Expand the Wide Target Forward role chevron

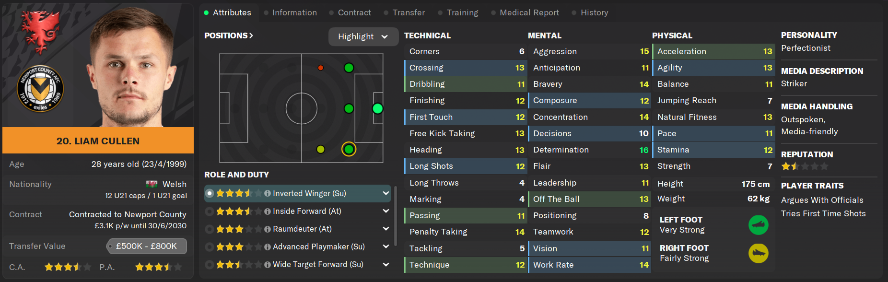pyautogui.click(x=386, y=264)
